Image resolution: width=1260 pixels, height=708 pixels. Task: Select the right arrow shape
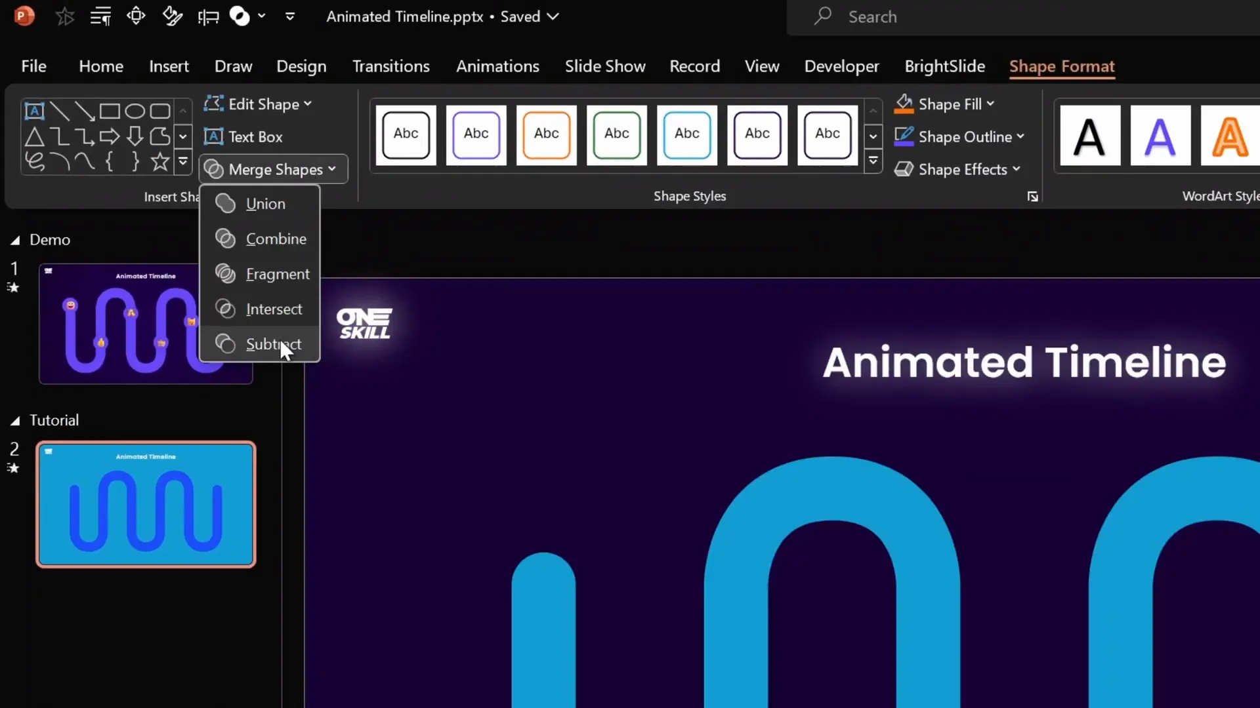(110, 136)
